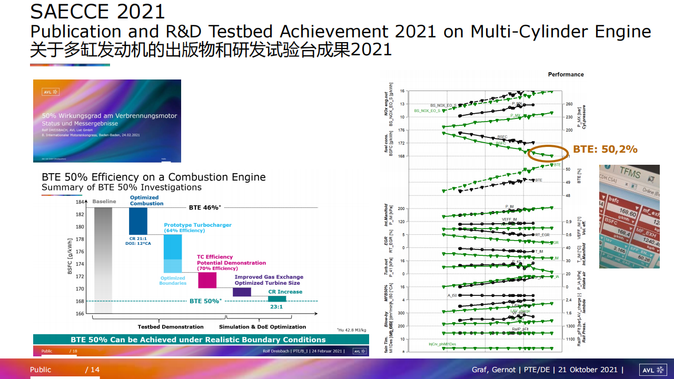Click 'Summary of BTE 50% Investigations' text

click(x=122, y=187)
